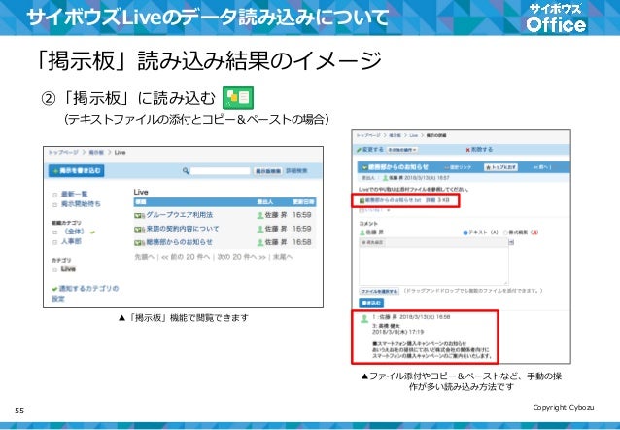Click the blue post comment button
Image resolution: width=620 pixels, height=430 pixels.
coord(371,304)
